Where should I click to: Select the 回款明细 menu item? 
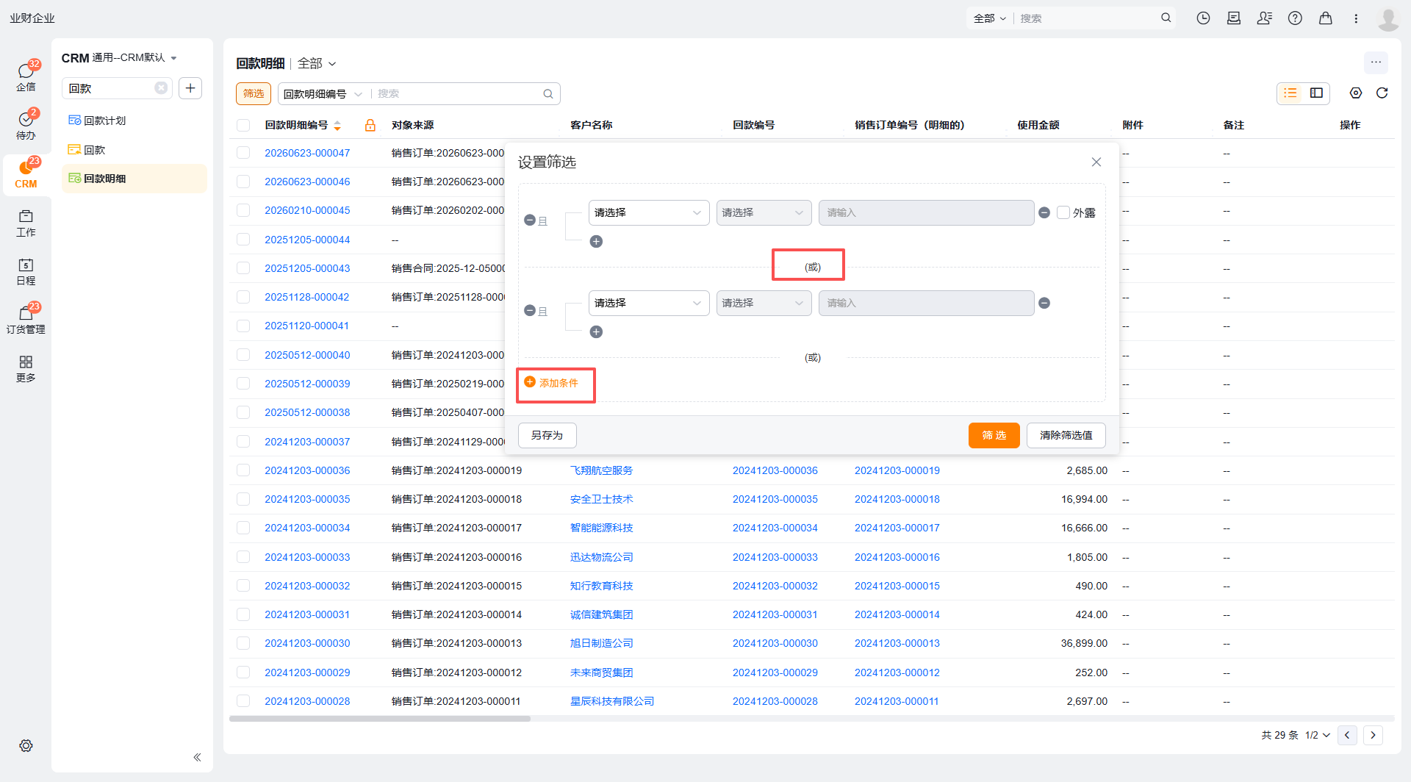coord(134,179)
